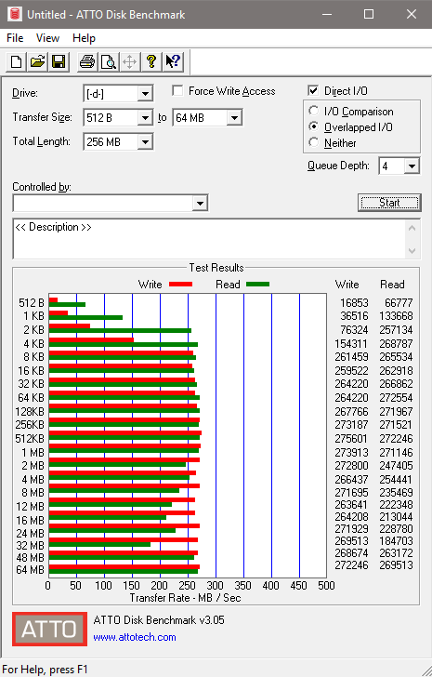Open the View menu
This screenshot has width=432, height=677.
[47, 38]
